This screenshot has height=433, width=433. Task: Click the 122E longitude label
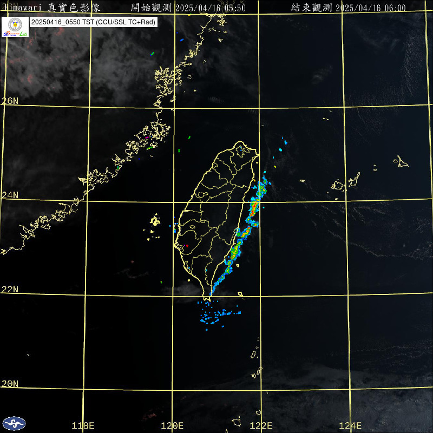point(262,426)
